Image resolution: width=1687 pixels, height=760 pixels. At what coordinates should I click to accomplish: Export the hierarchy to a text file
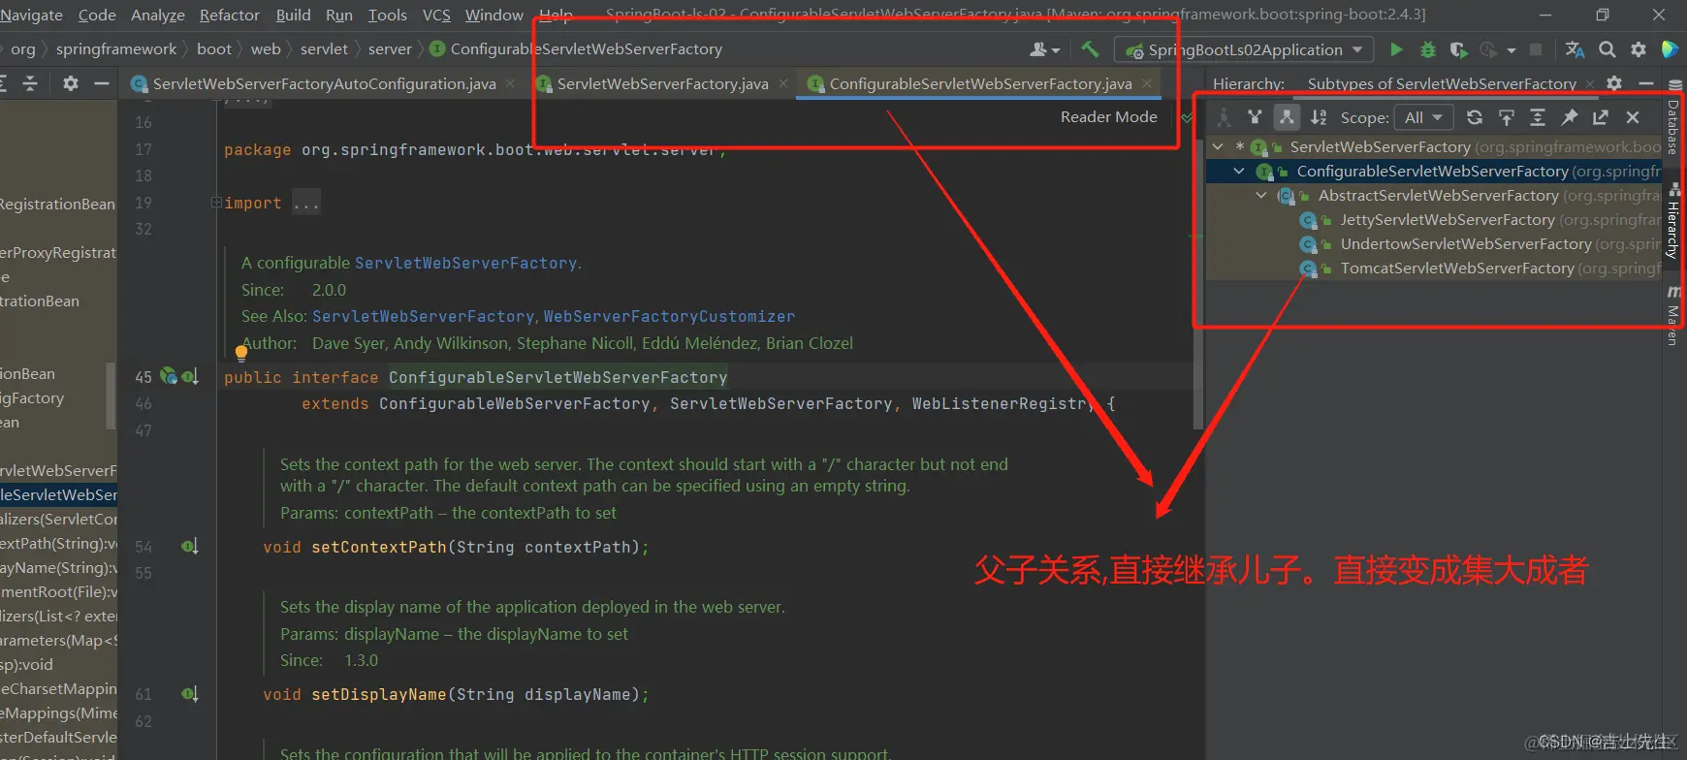(x=1601, y=117)
